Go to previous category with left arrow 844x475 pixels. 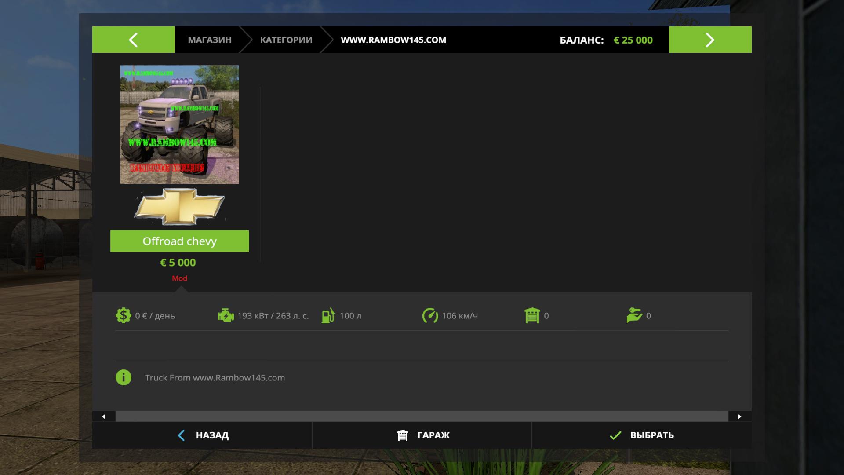click(x=133, y=40)
